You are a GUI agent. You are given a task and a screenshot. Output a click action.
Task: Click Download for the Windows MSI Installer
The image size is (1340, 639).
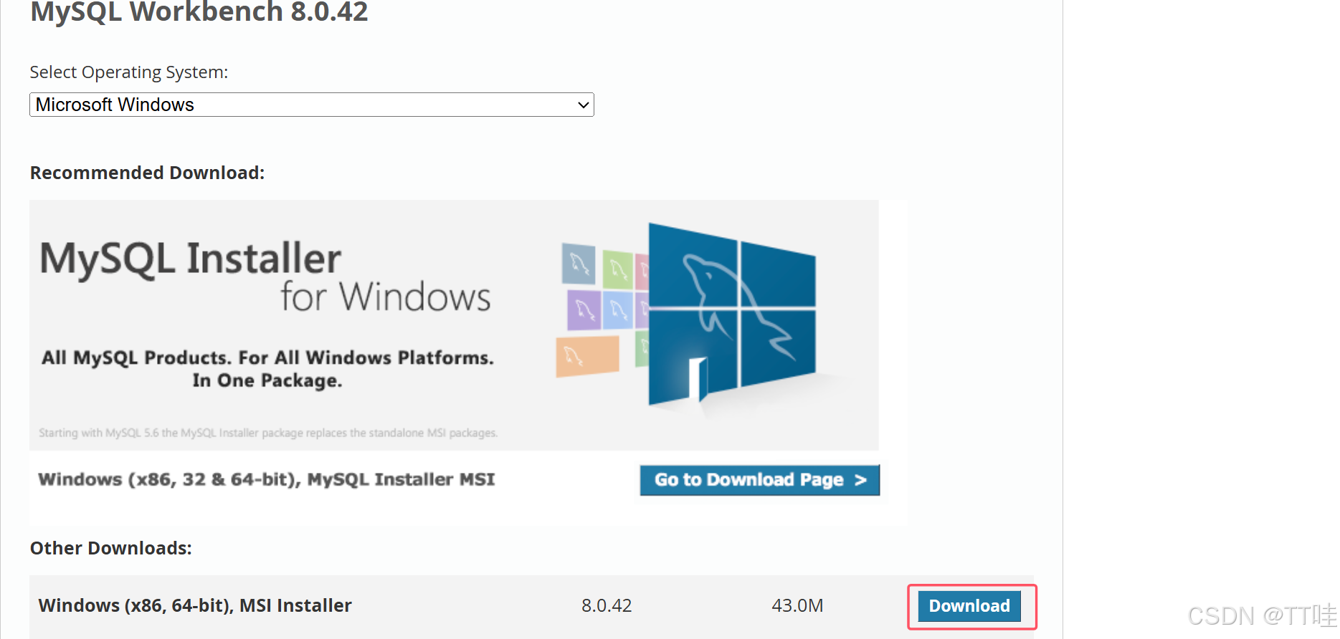(969, 606)
